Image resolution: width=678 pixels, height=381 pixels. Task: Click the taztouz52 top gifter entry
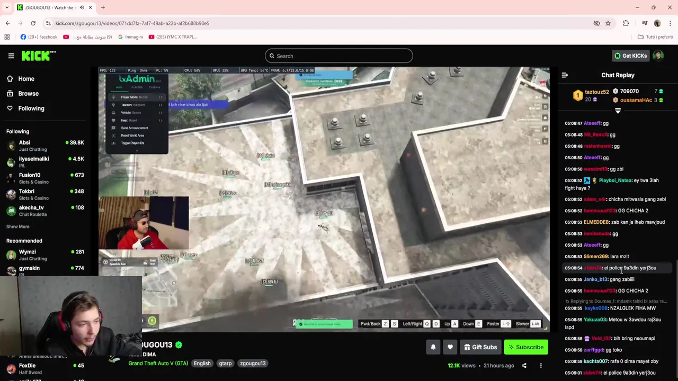pos(591,95)
